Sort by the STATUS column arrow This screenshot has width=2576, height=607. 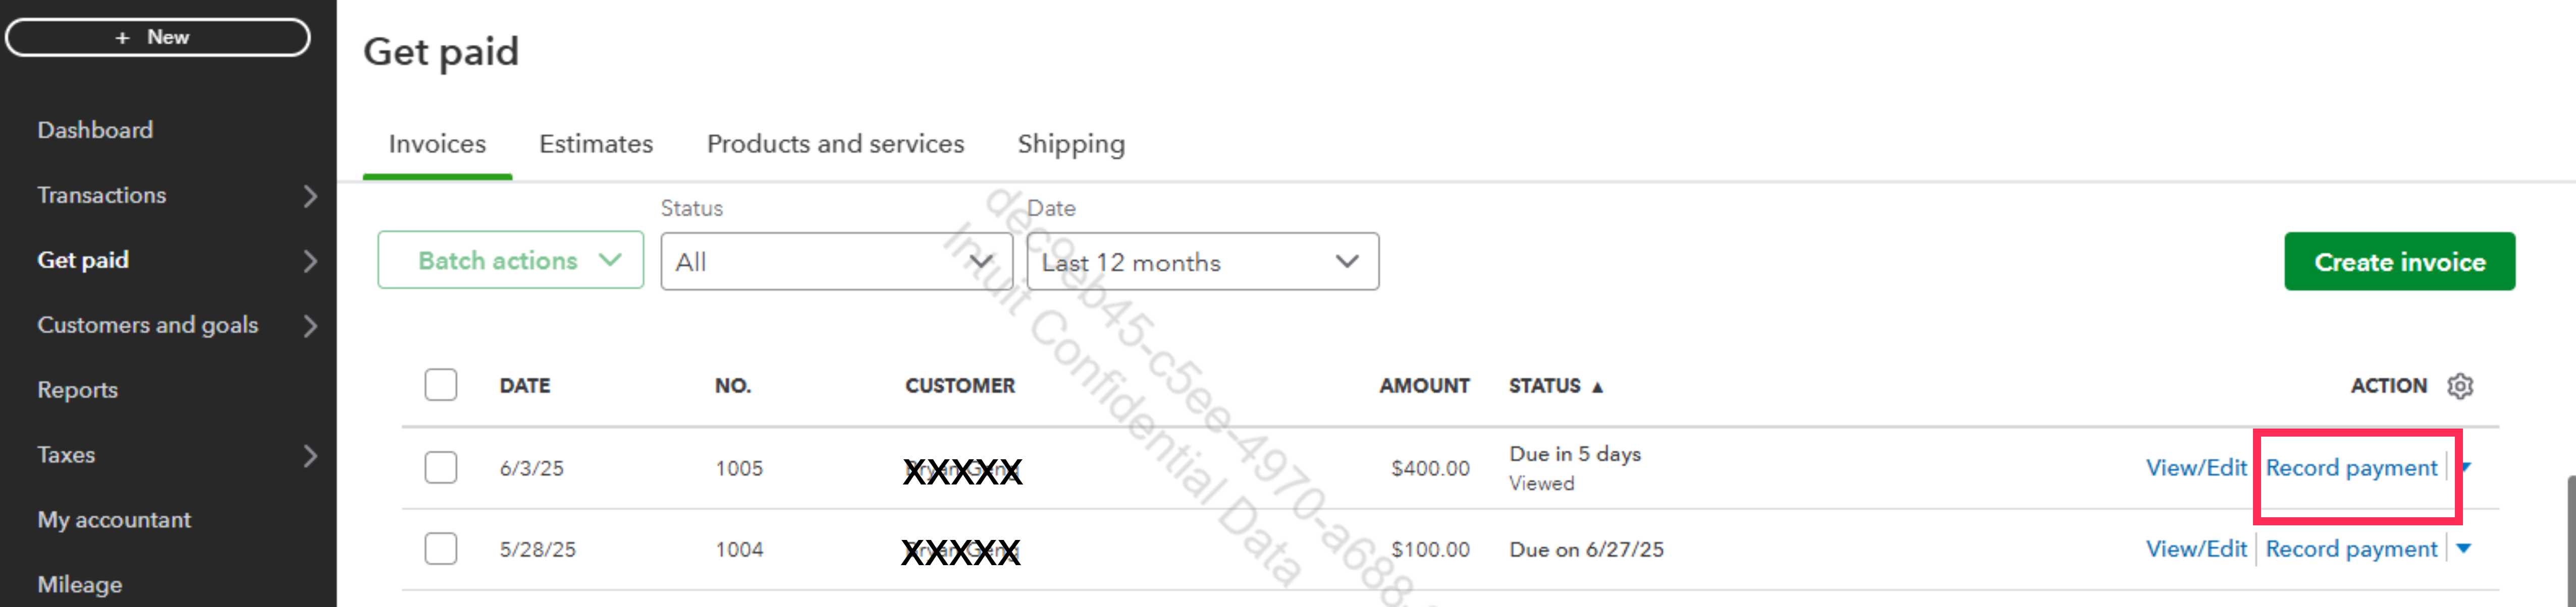tap(1597, 387)
